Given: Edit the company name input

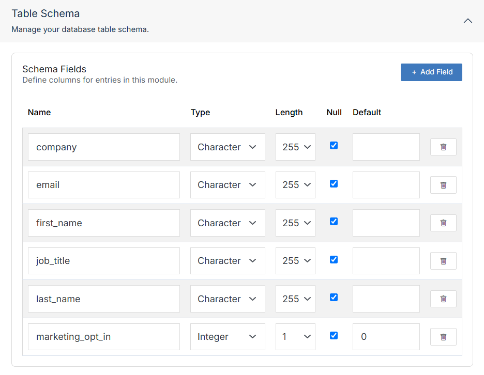Looking at the screenshot, I should (x=104, y=147).
